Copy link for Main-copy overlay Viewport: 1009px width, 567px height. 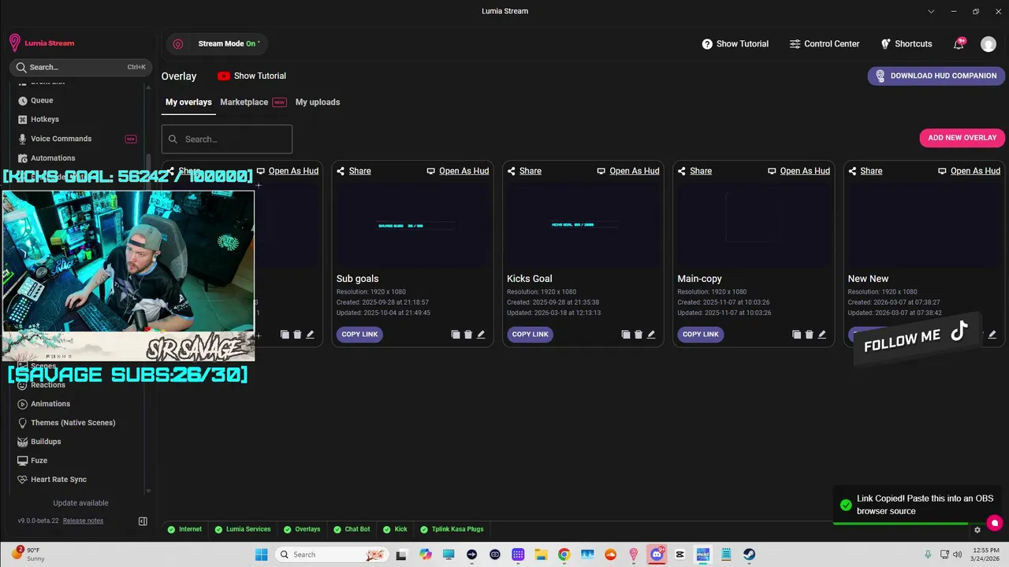(701, 335)
